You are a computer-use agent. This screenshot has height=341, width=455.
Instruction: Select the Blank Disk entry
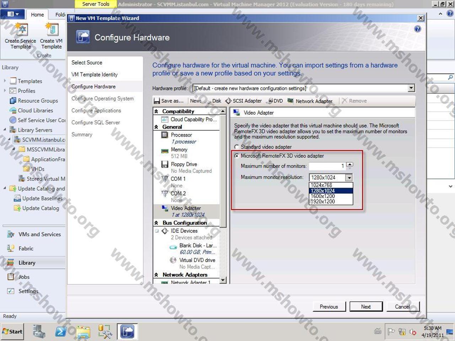pos(198,245)
